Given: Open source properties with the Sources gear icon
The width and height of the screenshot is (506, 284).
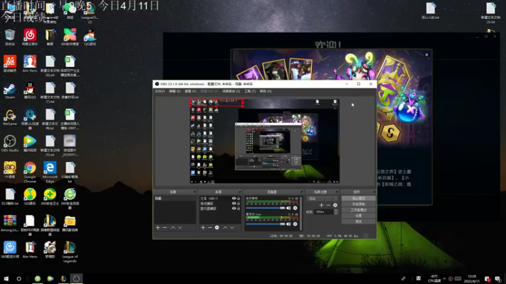Looking at the screenshot, I should [x=217, y=228].
